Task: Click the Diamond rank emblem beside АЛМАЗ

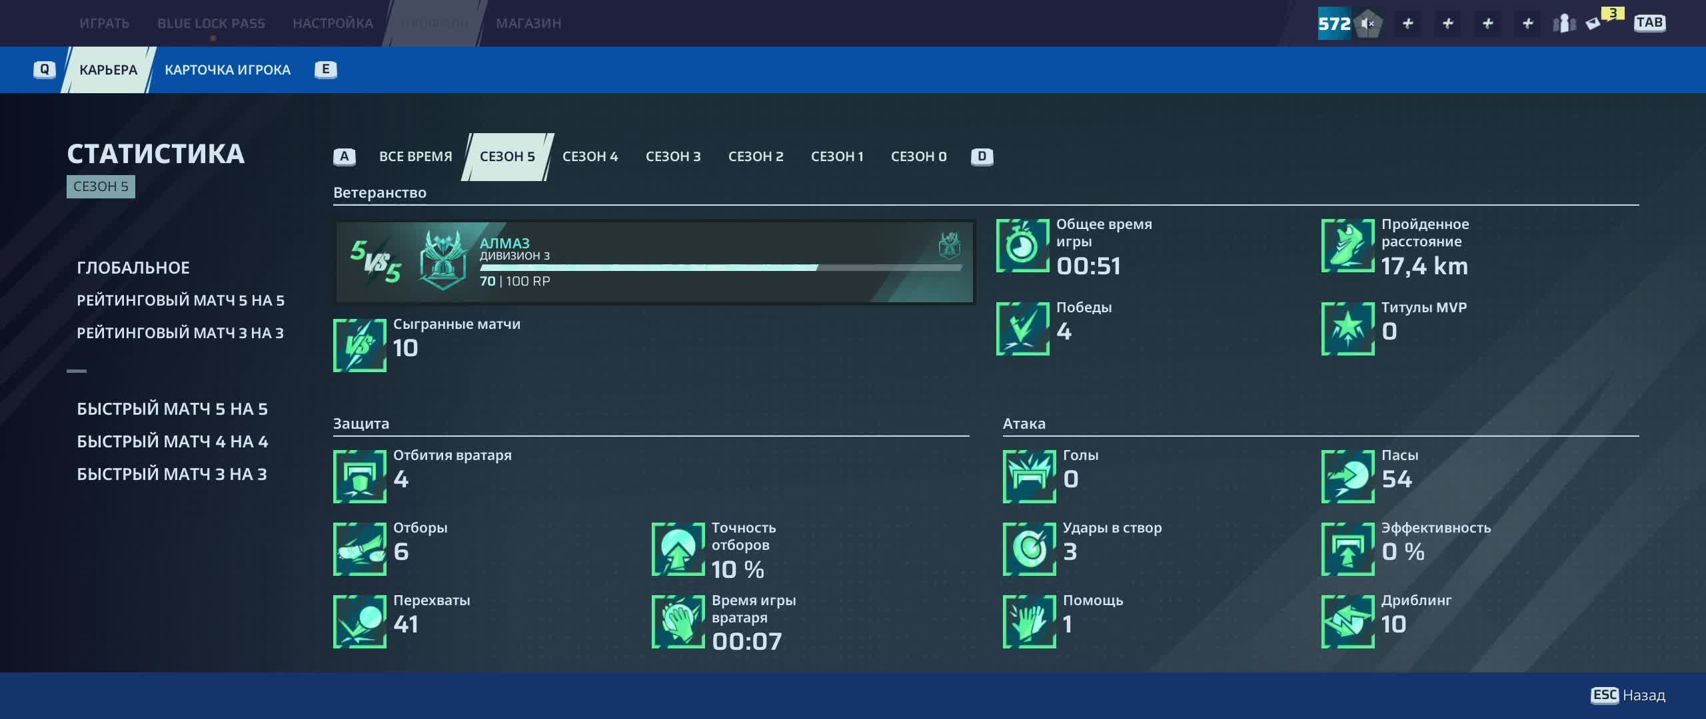Action: coord(442,261)
